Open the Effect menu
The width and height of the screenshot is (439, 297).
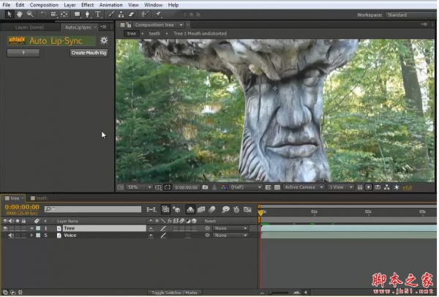[87, 4]
